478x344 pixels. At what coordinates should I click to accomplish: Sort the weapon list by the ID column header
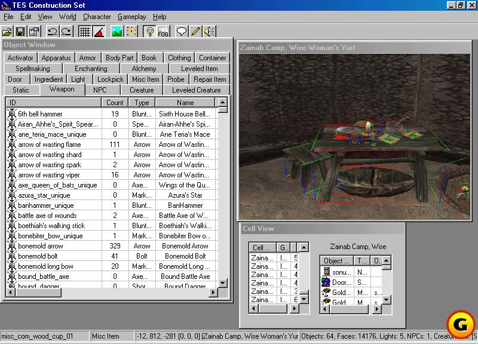(54, 103)
